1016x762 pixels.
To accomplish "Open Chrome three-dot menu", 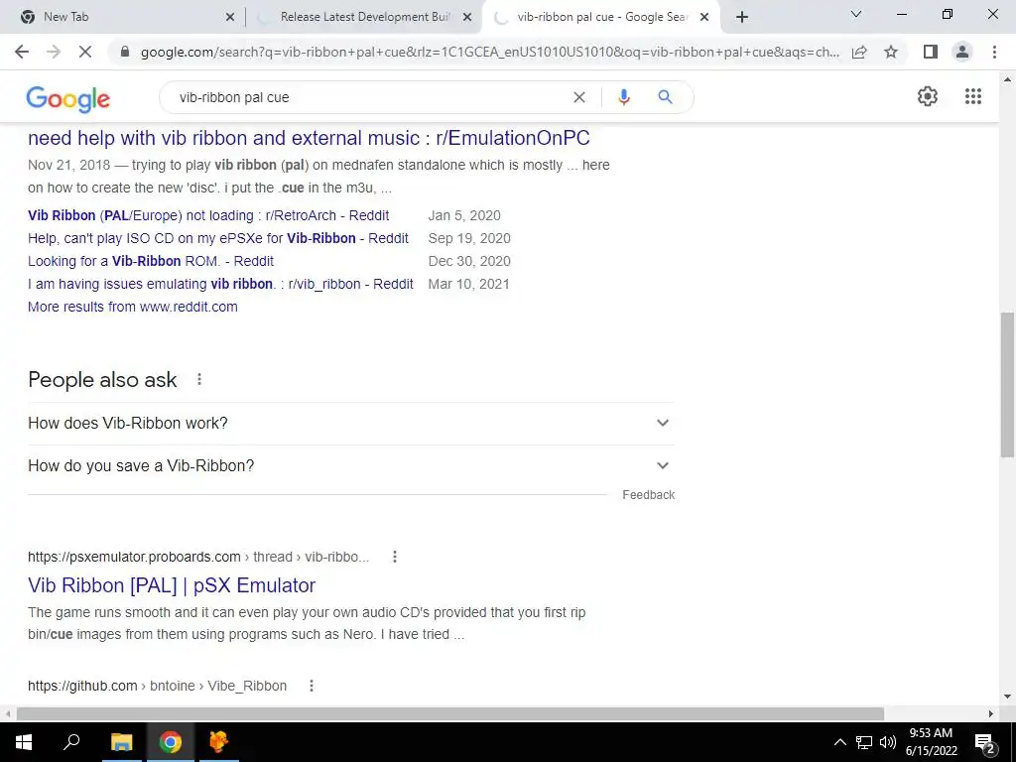I will click(x=994, y=52).
